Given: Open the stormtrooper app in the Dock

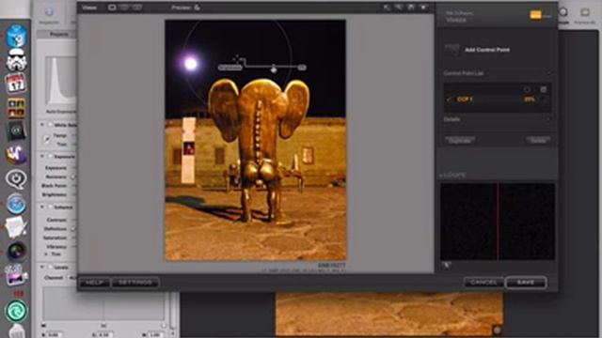Looking at the screenshot, I should (16, 59).
